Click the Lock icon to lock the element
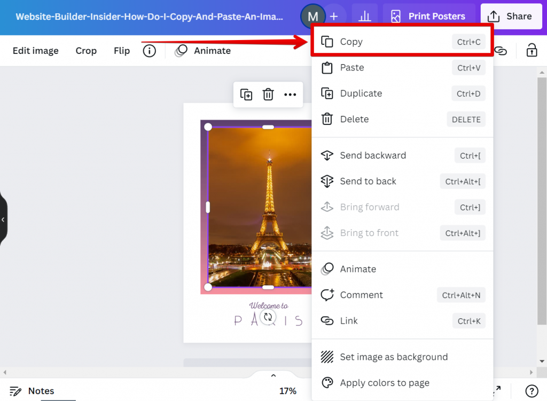The width and height of the screenshot is (547, 401). [x=532, y=50]
